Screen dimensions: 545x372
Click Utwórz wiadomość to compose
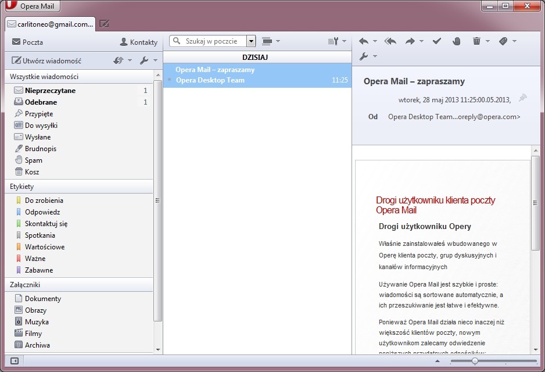pos(46,61)
